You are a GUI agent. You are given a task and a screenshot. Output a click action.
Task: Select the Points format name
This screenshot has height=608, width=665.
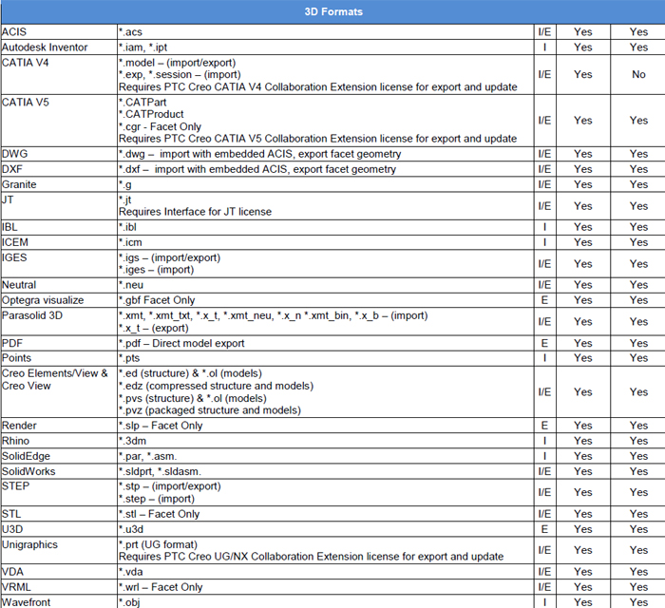16,358
